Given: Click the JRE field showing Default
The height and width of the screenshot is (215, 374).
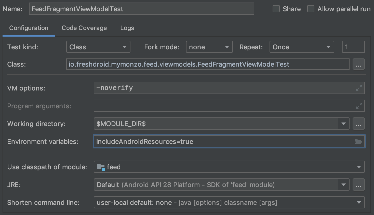Looking at the screenshot, I should click(216, 185).
